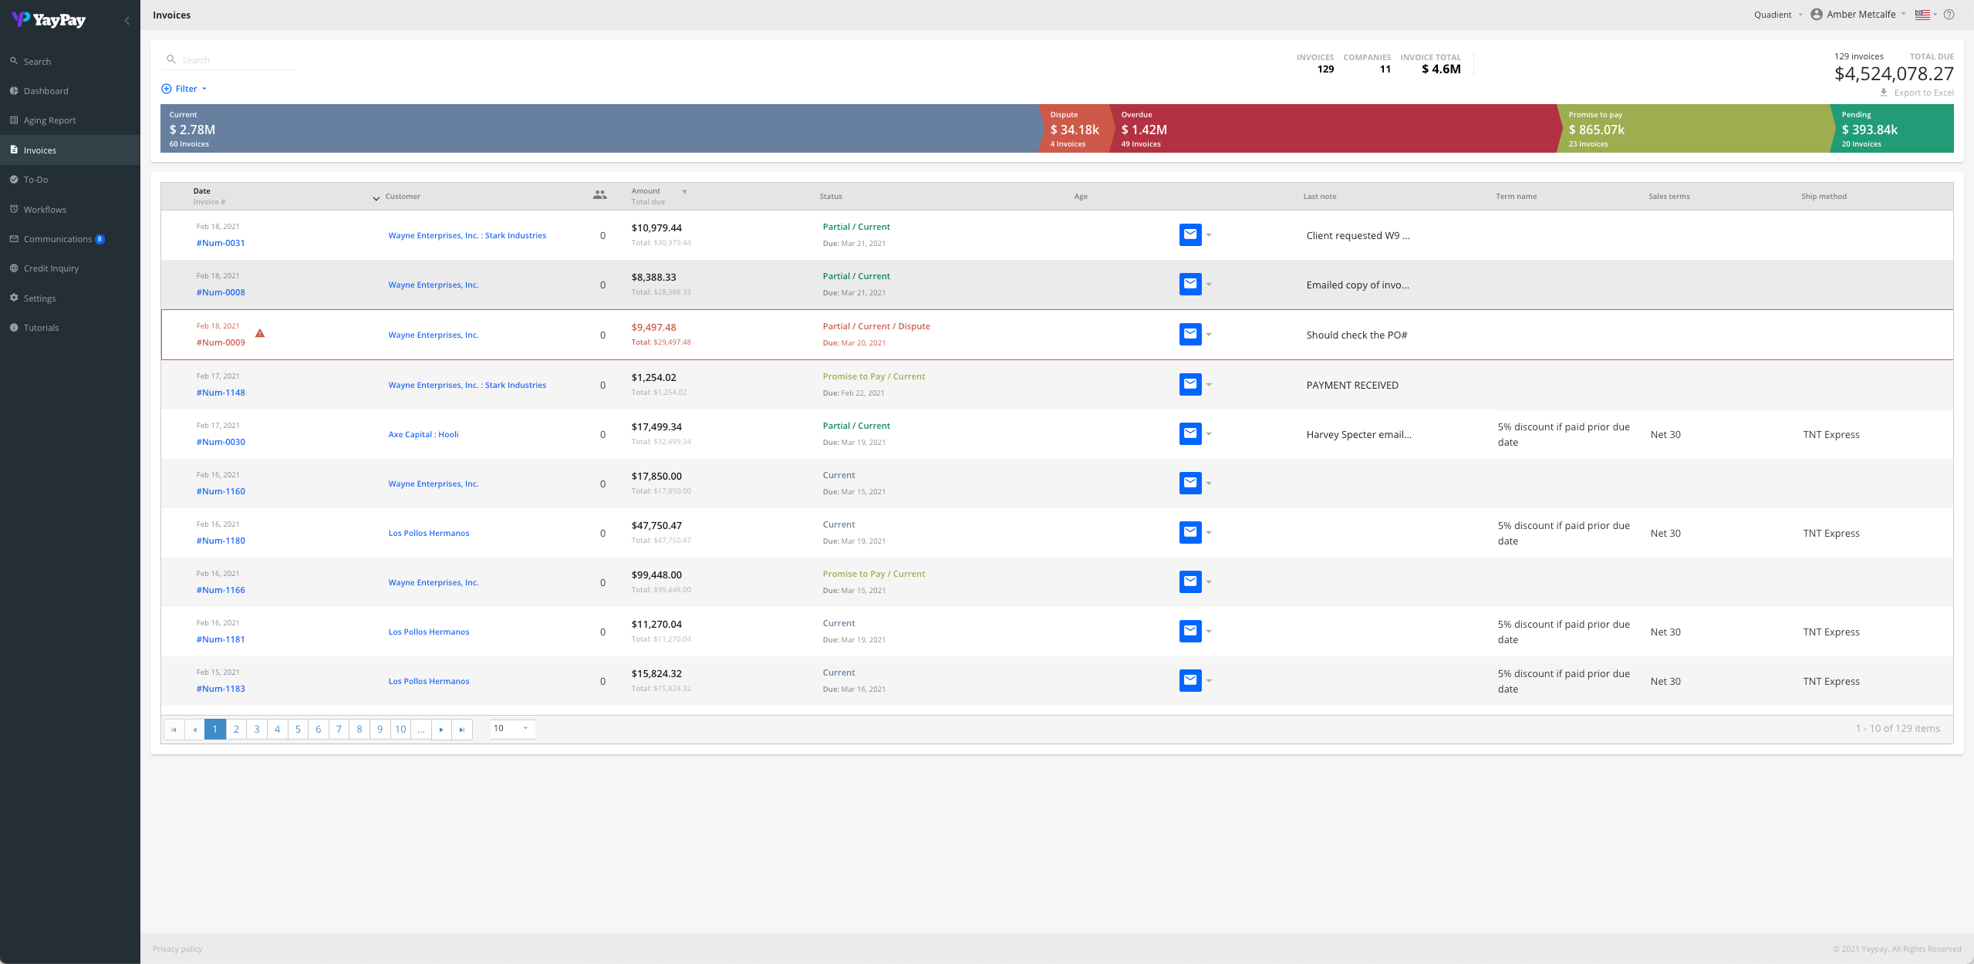1974x964 pixels.
Task: Click red warning triangle on #Num-0009
Action: pyautogui.click(x=260, y=334)
